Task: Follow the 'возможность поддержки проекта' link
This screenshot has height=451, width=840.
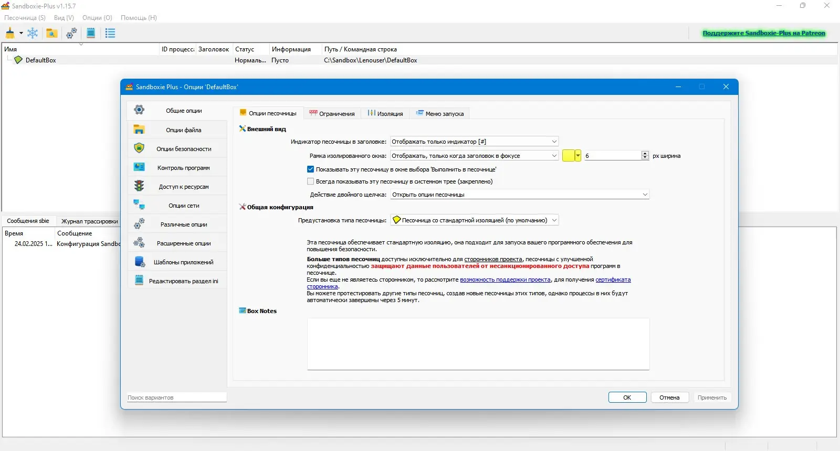Action: pos(505,280)
